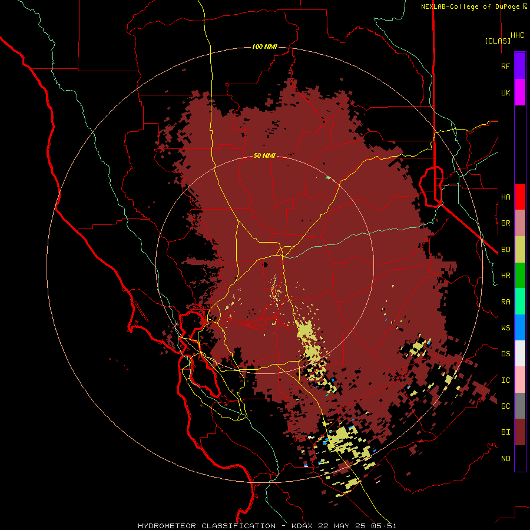
Task: Click the HA legend label
Action: click(x=505, y=197)
